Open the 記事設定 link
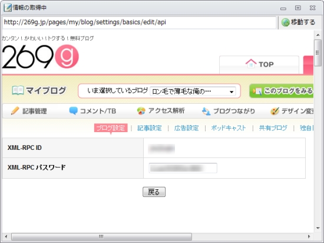The height and width of the screenshot is (243, 324). coord(150,128)
